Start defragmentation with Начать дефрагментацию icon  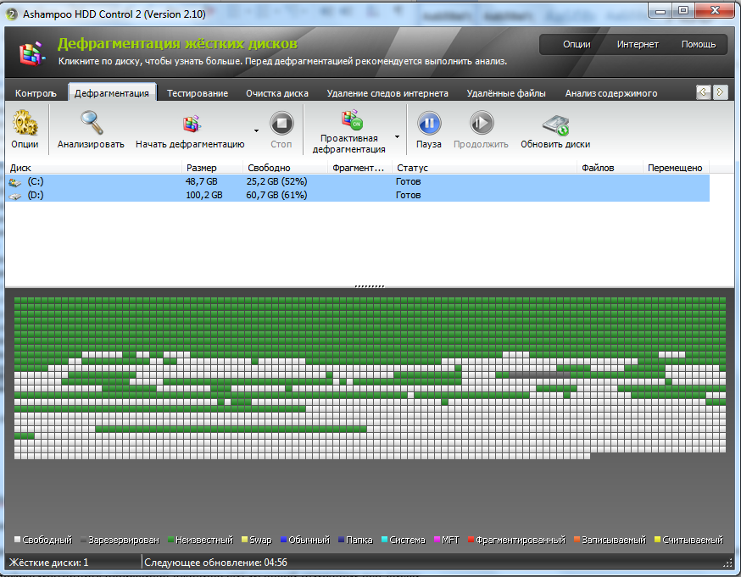(x=192, y=124)
